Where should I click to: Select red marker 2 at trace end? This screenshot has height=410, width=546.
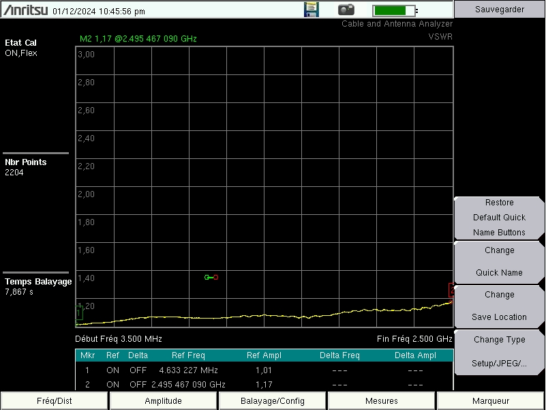[451, 291]
